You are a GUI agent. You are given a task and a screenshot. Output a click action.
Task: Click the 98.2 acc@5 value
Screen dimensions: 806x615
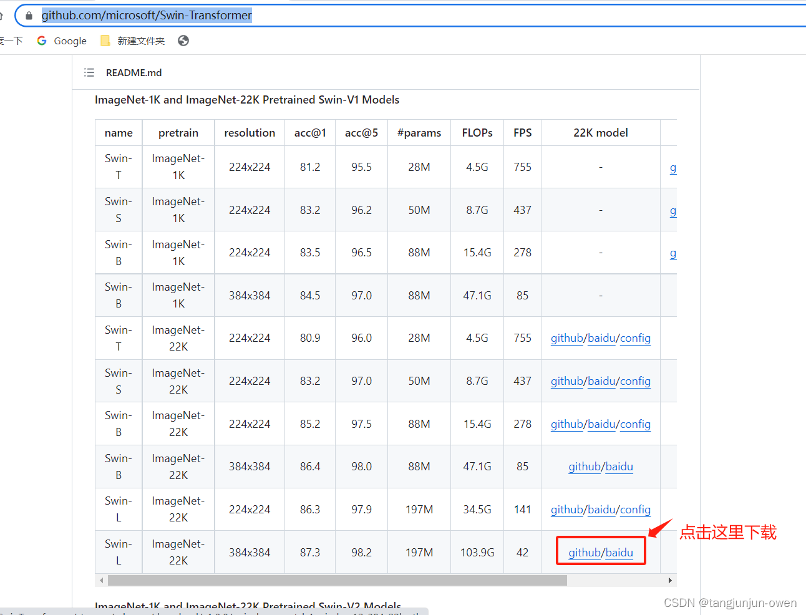pyautogui.click(x=361, y=553)
